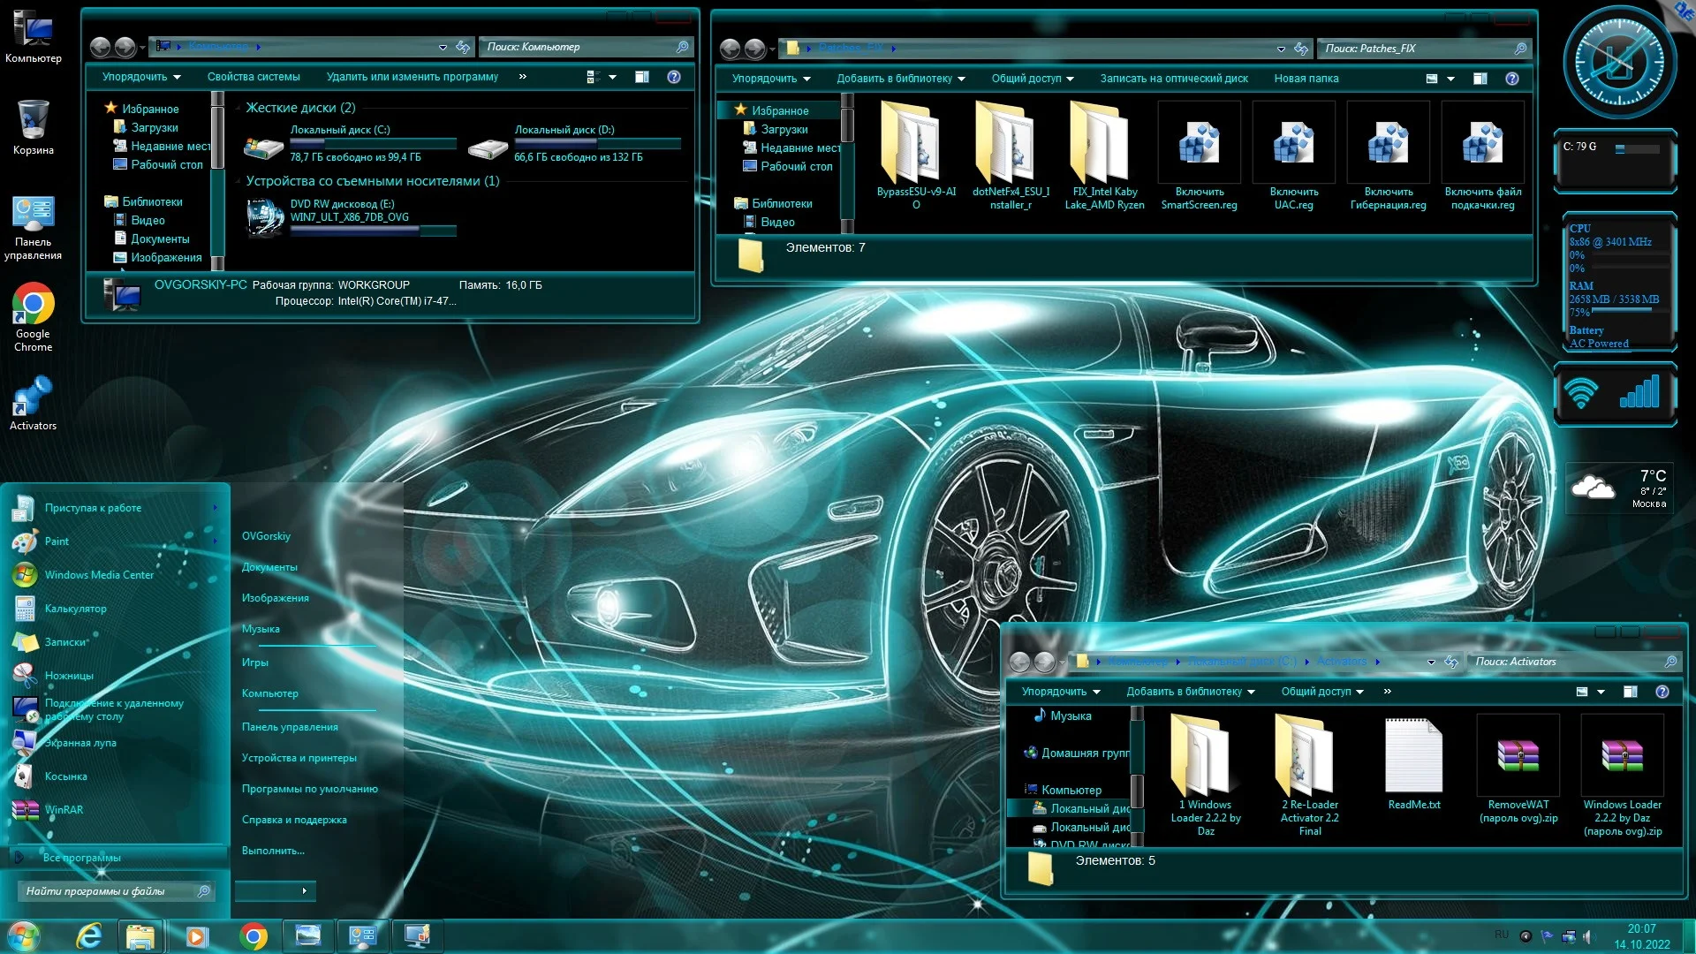Select Панель управления in Start menu
The width and height of the screenshot is (1696, 954).
(x=290, y=727)
